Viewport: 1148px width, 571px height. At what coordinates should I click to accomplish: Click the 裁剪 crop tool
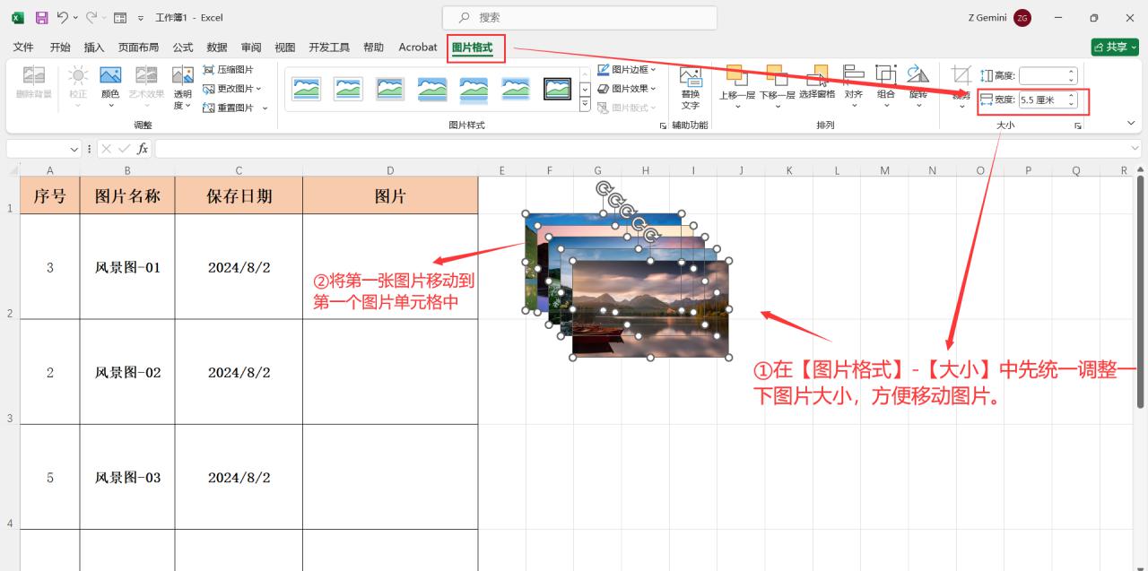[x=961, y=87]
